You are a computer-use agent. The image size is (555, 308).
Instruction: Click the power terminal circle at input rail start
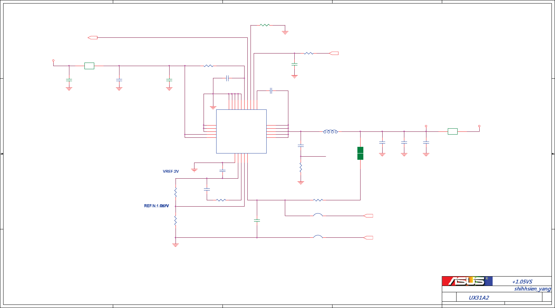pos(53,60)
